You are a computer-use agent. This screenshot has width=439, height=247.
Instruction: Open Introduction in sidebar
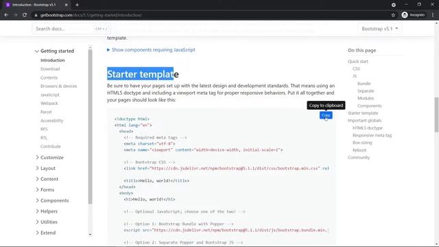[53, 60]
